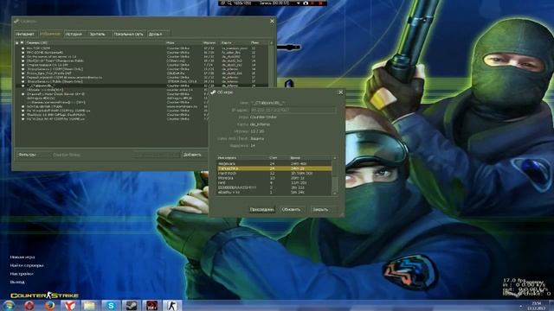This screenshot has height=311, width=554.
Task: Click the shield icon of the highlighted server row
Action: (x=23, y=86)
